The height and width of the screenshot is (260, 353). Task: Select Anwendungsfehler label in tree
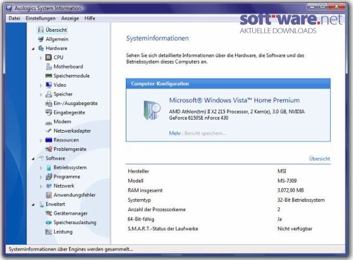(x=74, y=195)
